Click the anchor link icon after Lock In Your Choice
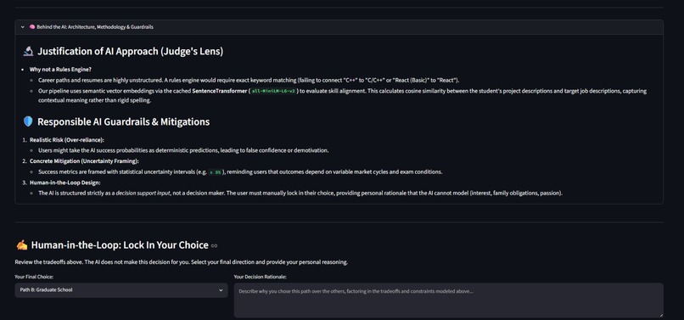Screen dimensions: 684x320 point(214,246)
